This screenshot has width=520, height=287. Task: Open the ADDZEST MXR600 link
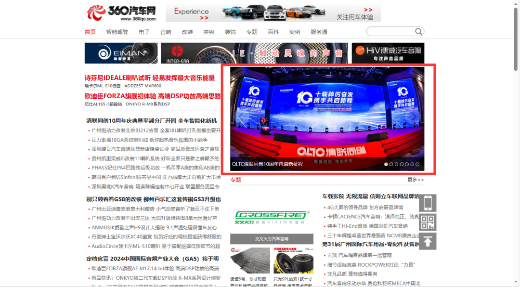click(143, 86)
